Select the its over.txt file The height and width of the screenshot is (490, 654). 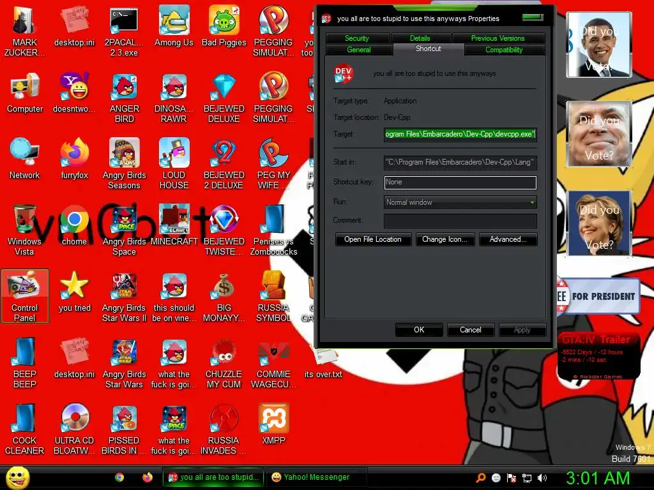tap(323, 363)
